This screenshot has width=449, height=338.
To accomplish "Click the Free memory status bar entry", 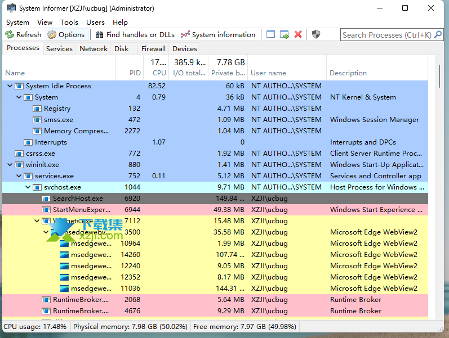I will coord(244,327).
